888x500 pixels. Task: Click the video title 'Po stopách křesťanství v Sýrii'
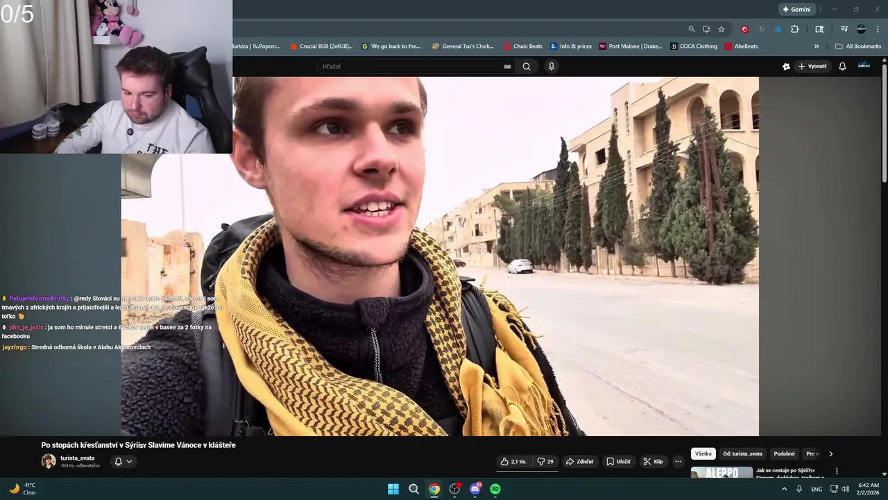pos(139,445)
